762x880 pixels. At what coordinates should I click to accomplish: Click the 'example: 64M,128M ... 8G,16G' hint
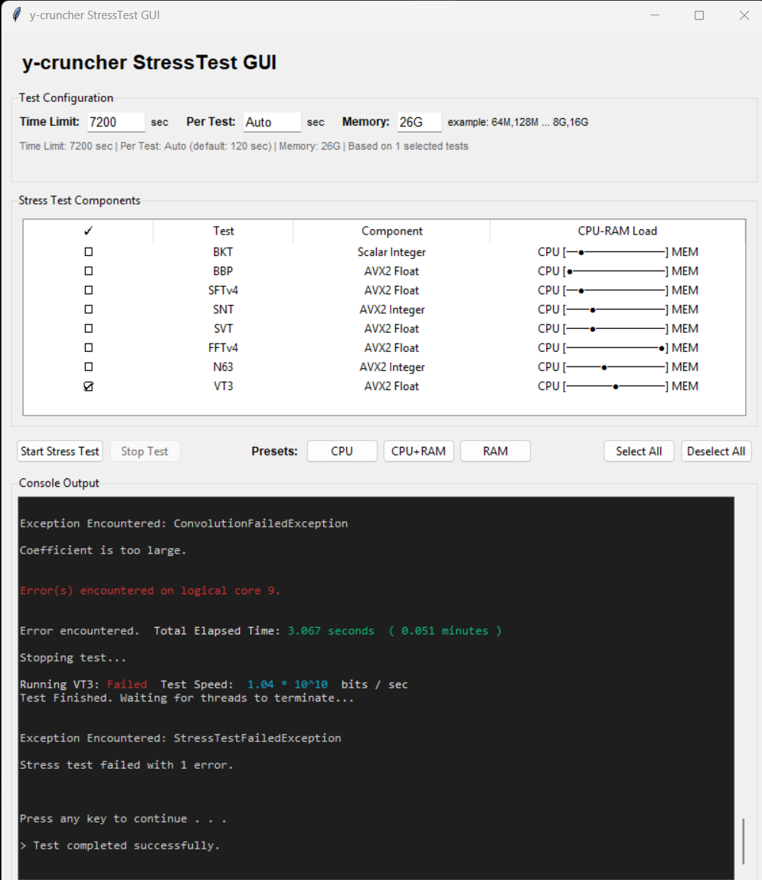(518, 122)
